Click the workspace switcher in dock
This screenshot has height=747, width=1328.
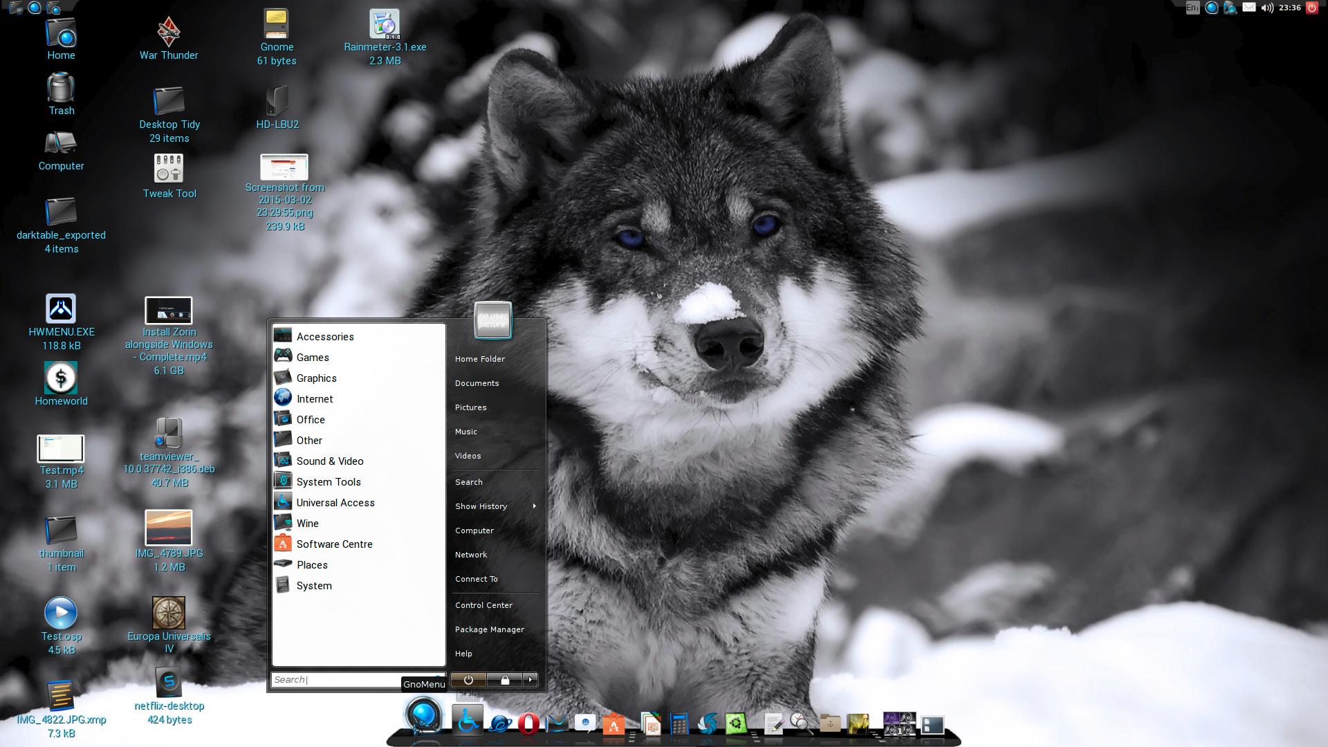pyautogui.click(x=899, y=723)
